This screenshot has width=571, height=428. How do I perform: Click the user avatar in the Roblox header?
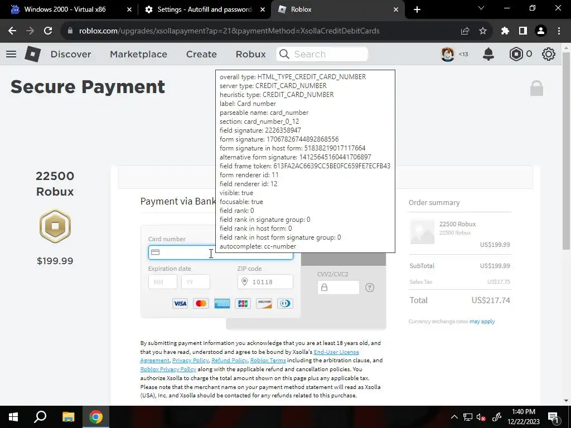pos(448,54)
